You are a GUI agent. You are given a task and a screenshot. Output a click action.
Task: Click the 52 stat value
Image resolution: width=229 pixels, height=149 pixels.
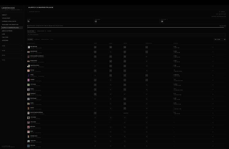(x=96, y=21)
